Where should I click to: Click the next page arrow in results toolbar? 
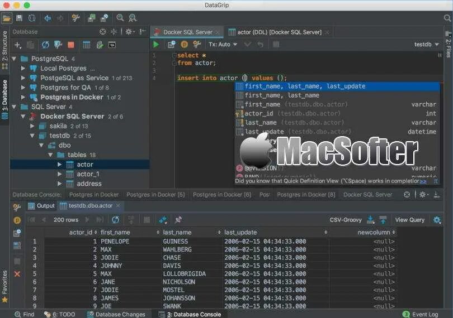[87, 220]
